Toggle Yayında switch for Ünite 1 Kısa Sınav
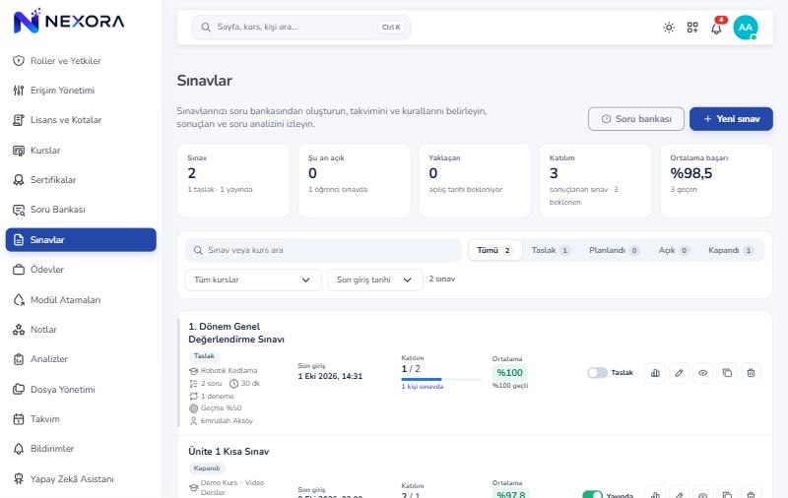The height and width of the screenshot is (498, 788). [593, 495]
